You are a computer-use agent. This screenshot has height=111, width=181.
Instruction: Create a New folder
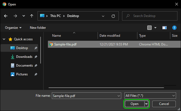click(38, 28)
